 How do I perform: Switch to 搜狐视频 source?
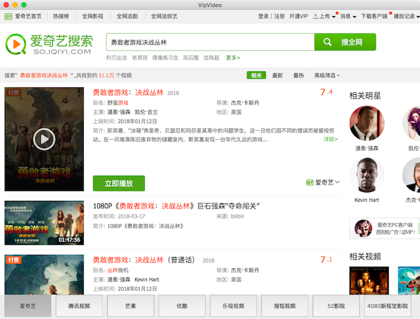point(285,306)
